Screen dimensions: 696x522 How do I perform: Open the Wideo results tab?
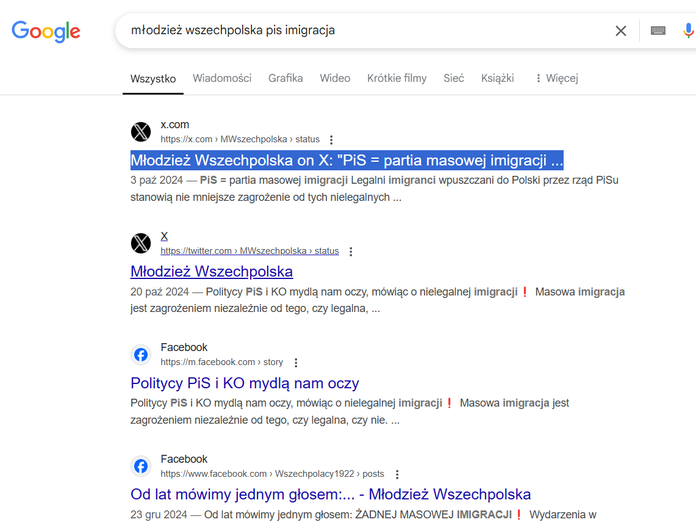335,78
